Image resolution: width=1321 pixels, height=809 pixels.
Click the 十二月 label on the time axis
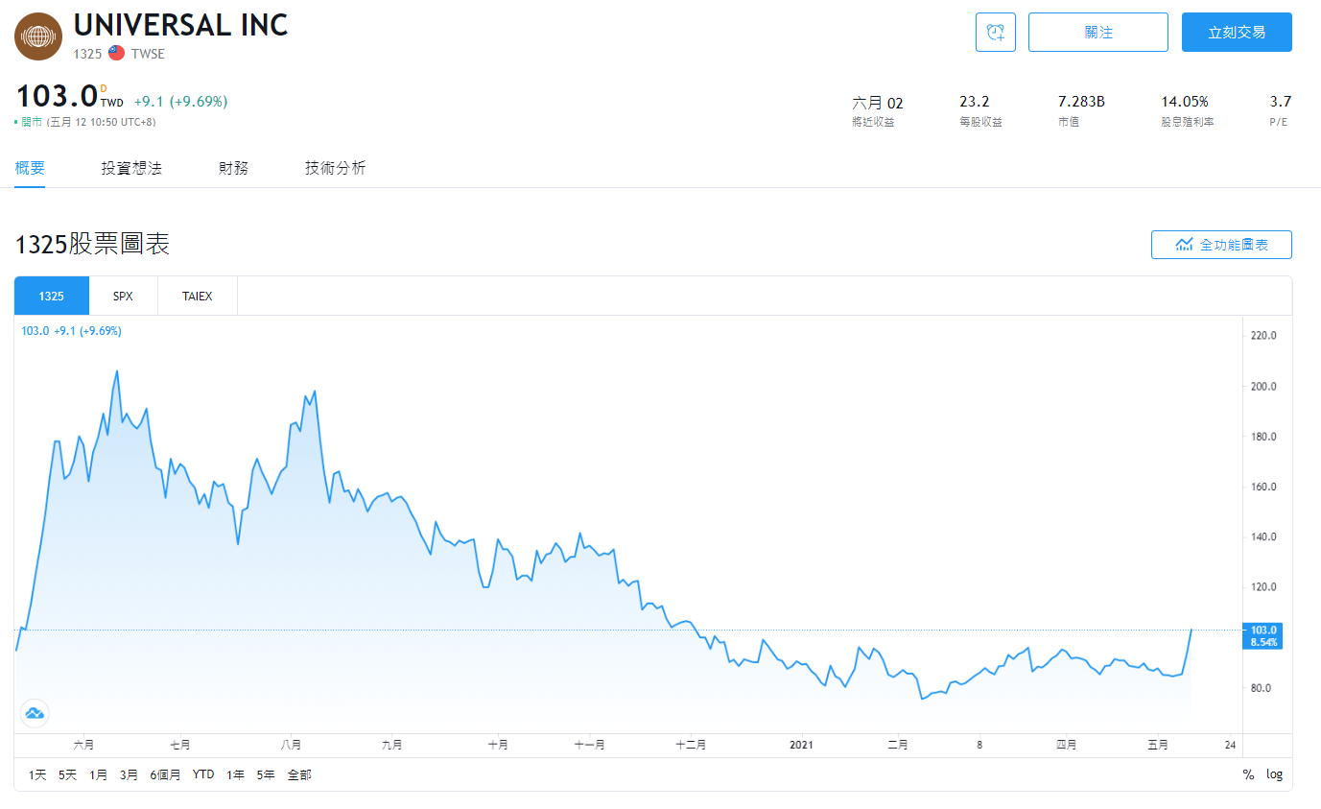tap(691, 744)
